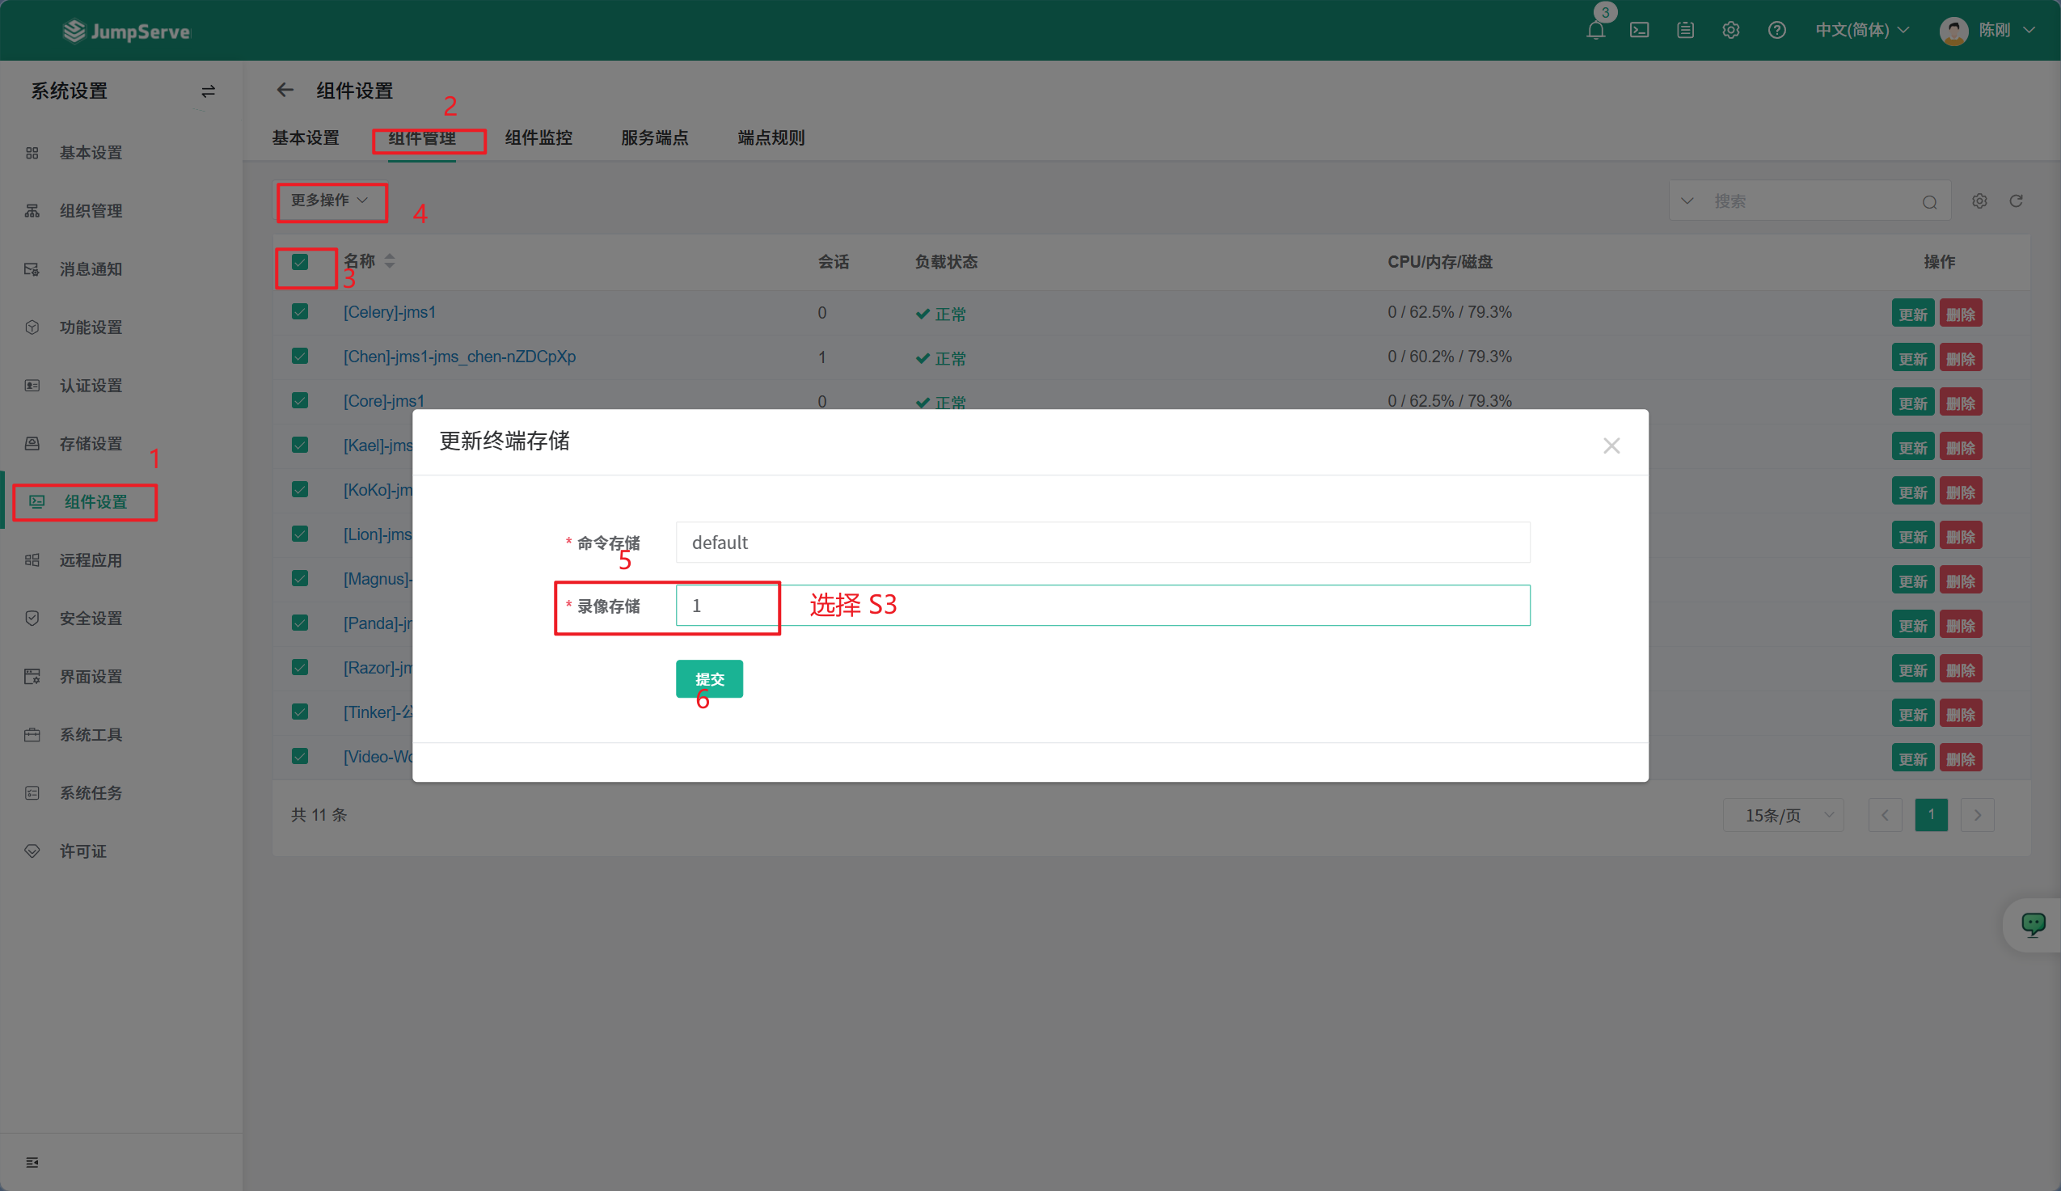
Task: Open the 15条/页 page size dropdown
Action: [1783, 815]
